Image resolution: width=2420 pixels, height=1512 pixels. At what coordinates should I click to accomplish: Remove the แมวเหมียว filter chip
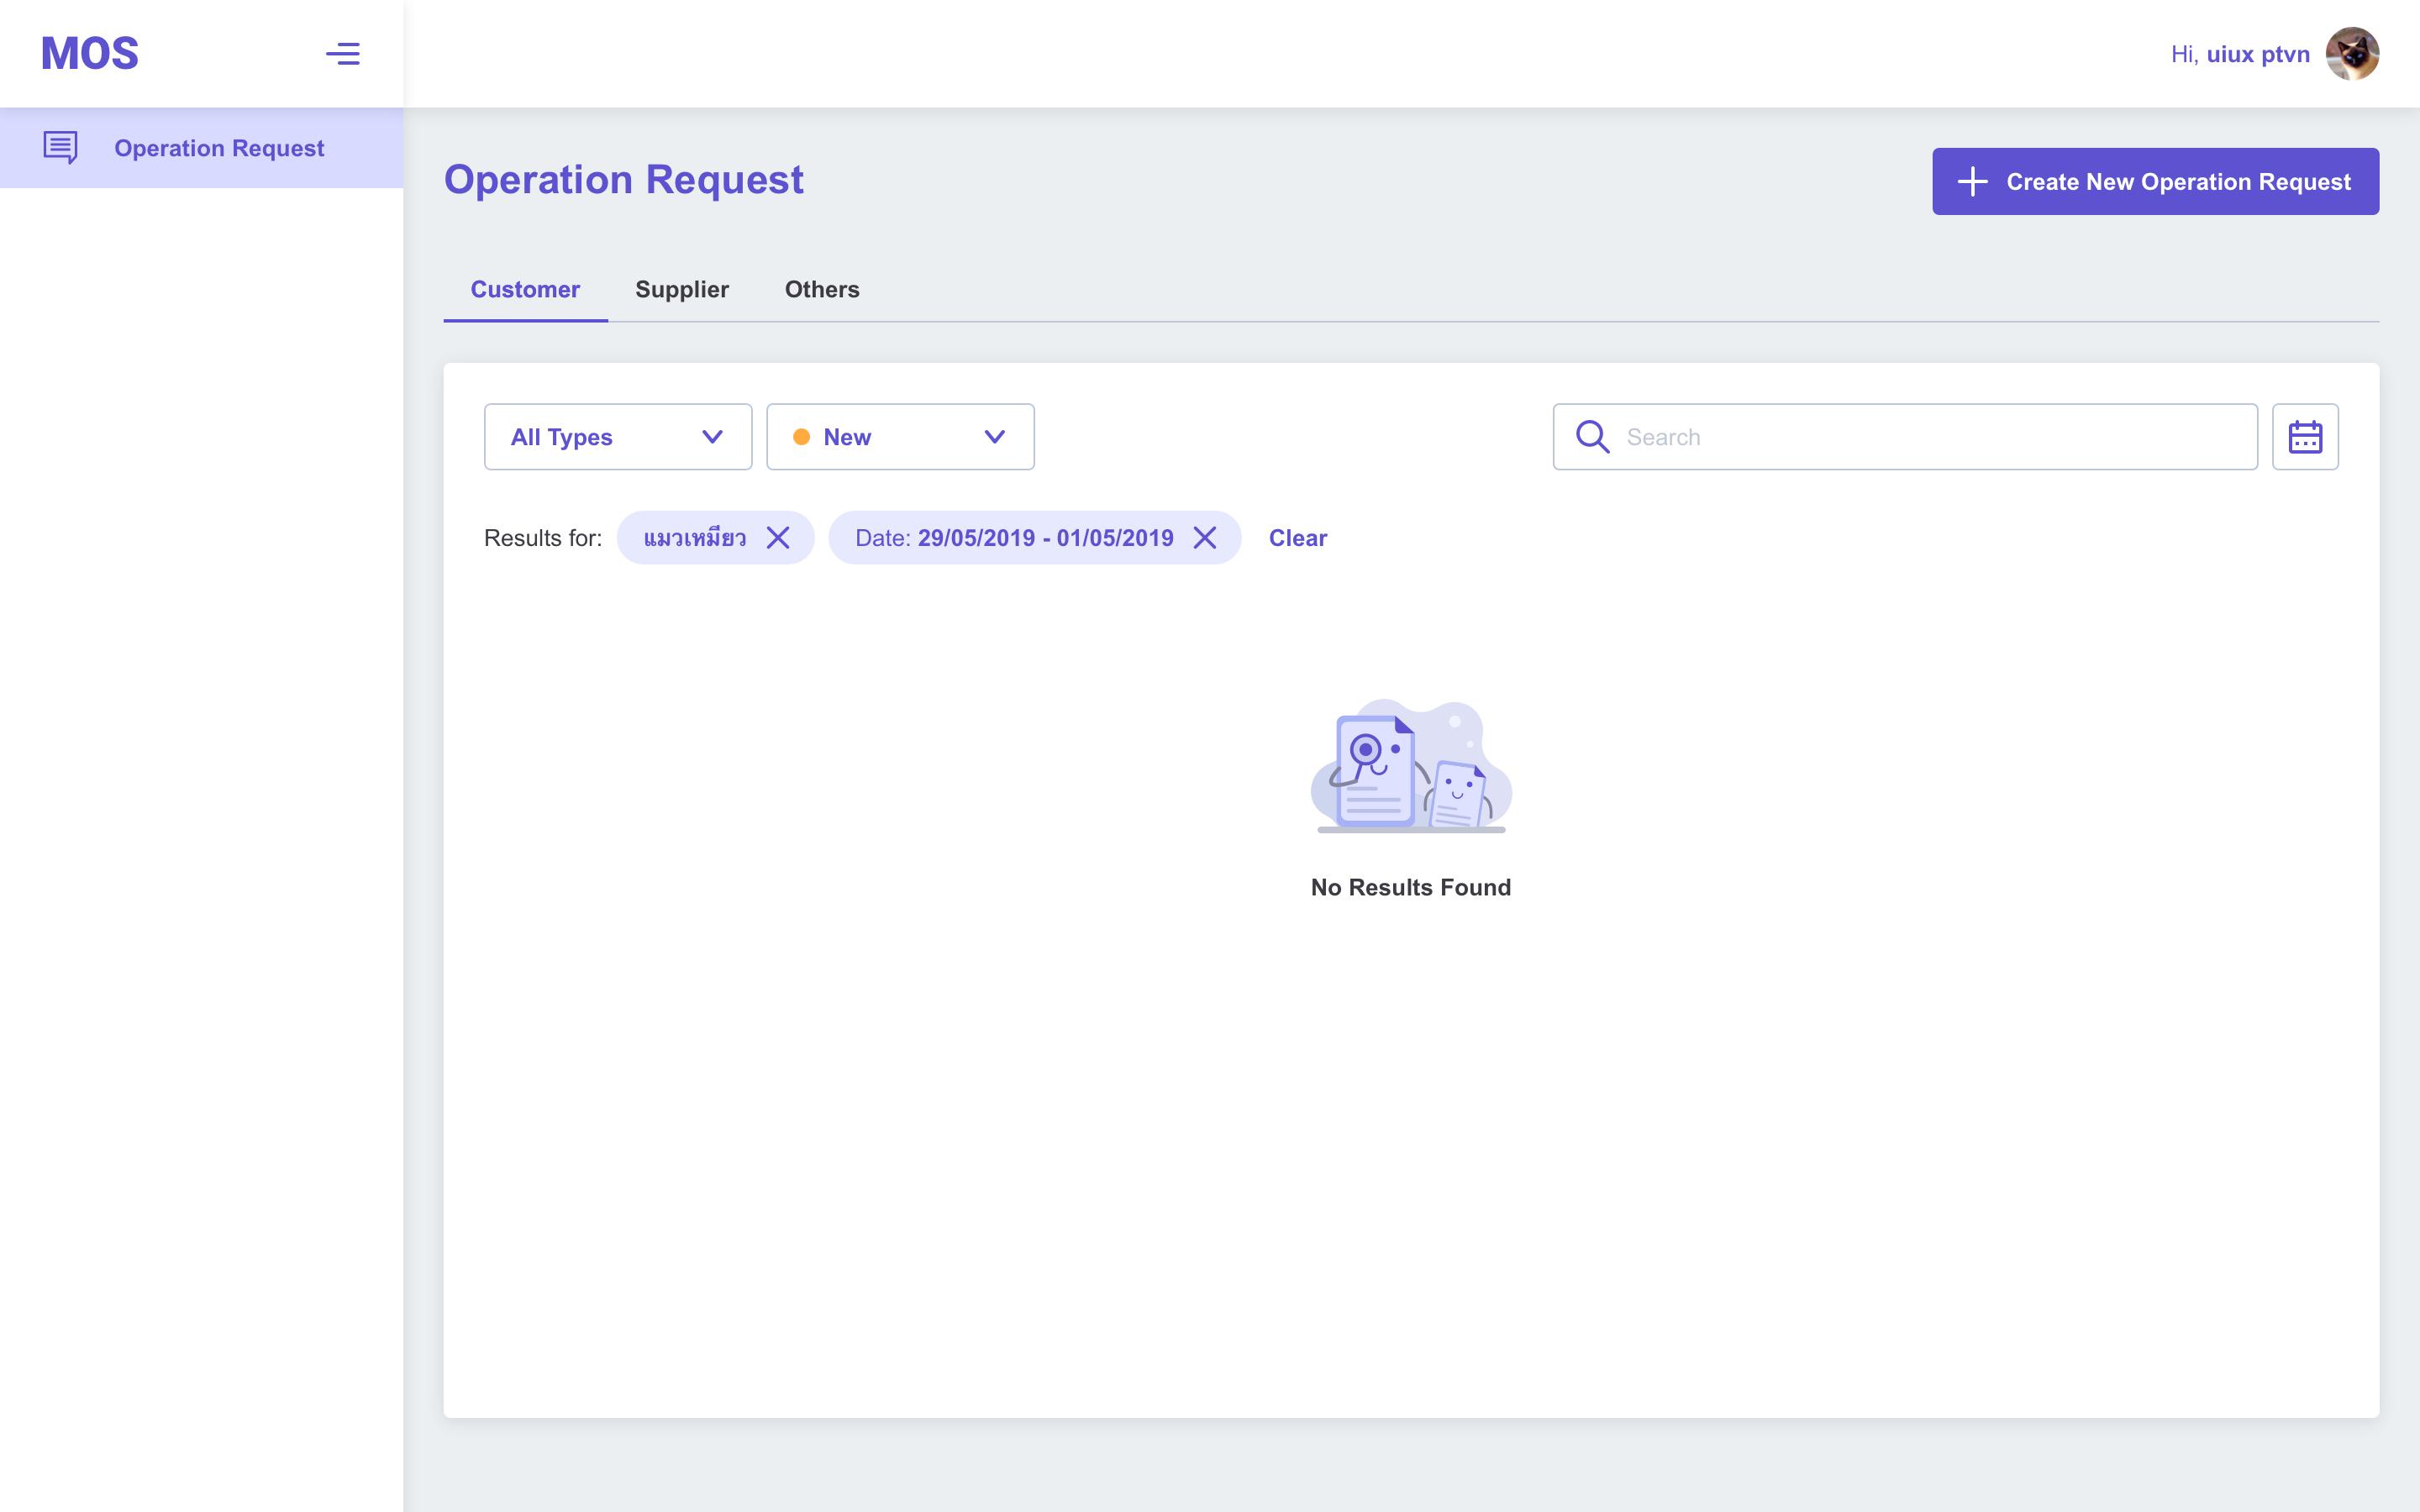(x=778, y=538)
